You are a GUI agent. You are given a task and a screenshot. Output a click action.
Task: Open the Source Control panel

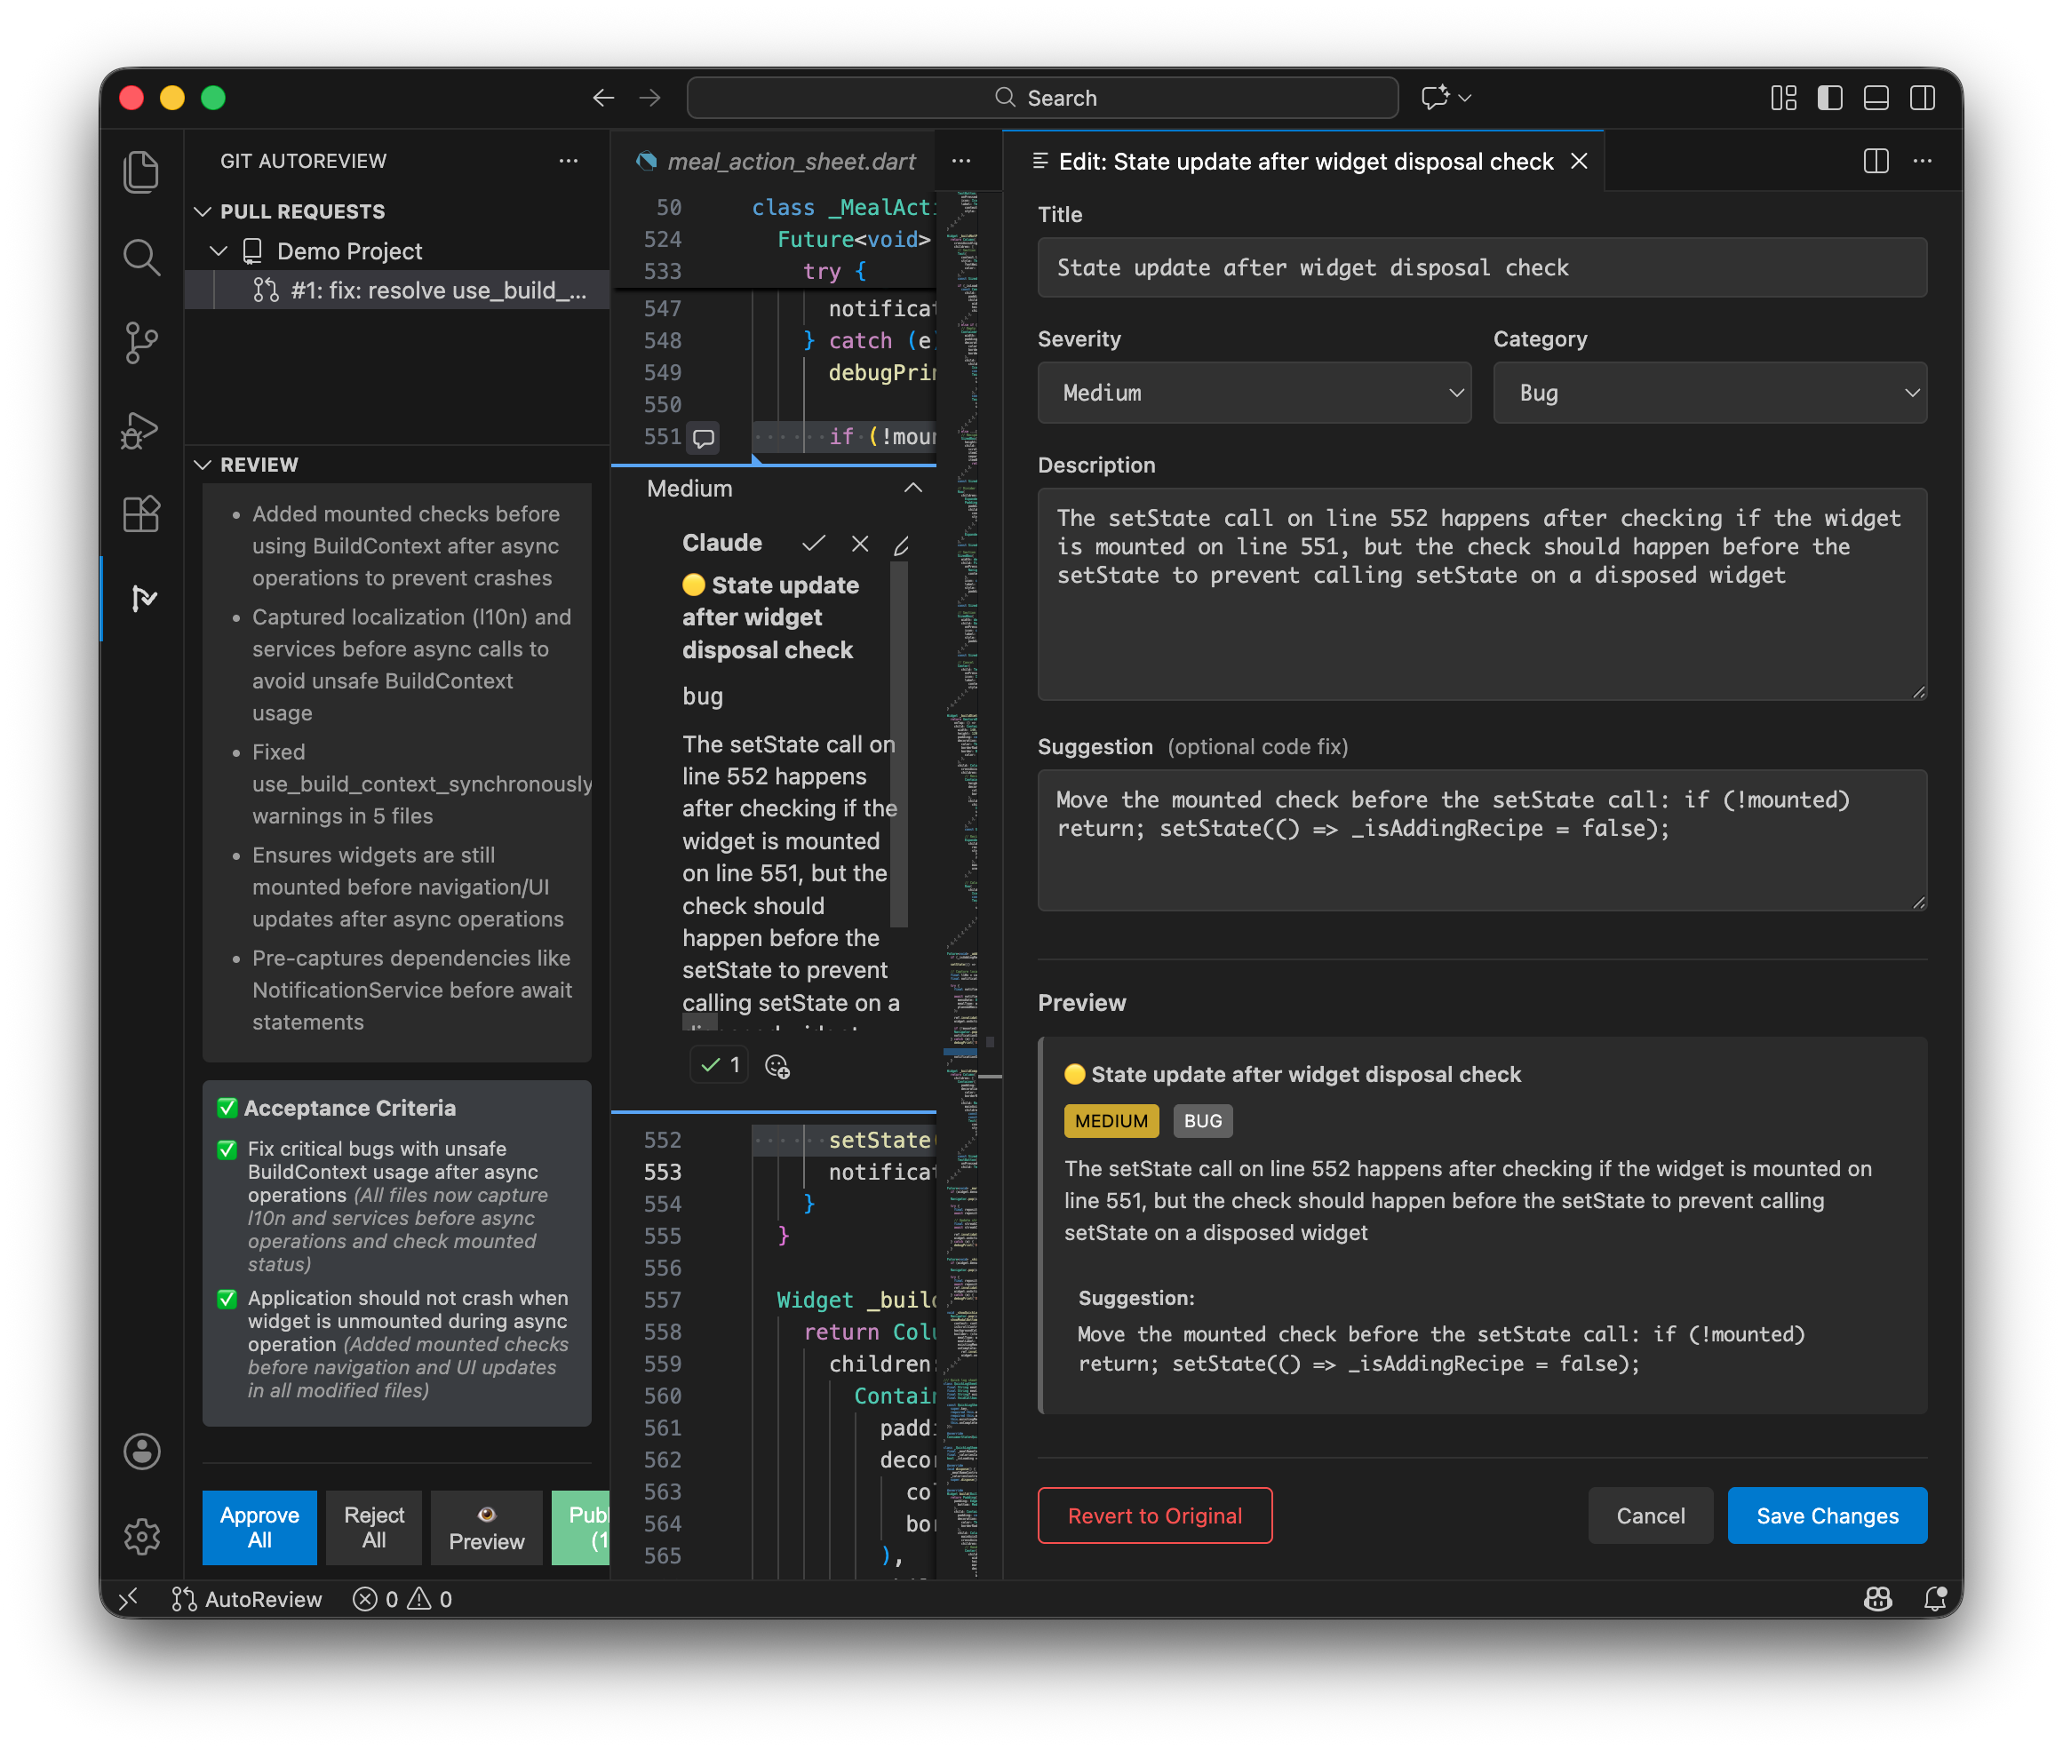pyautogui.click(x=142, y=343)
